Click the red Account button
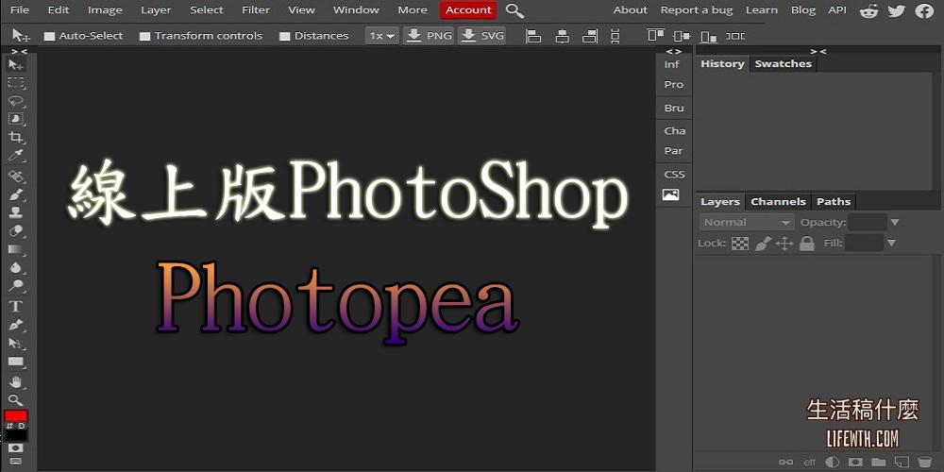Image resolution: width=944 pixels, height=472 pixels. point(468,10)
